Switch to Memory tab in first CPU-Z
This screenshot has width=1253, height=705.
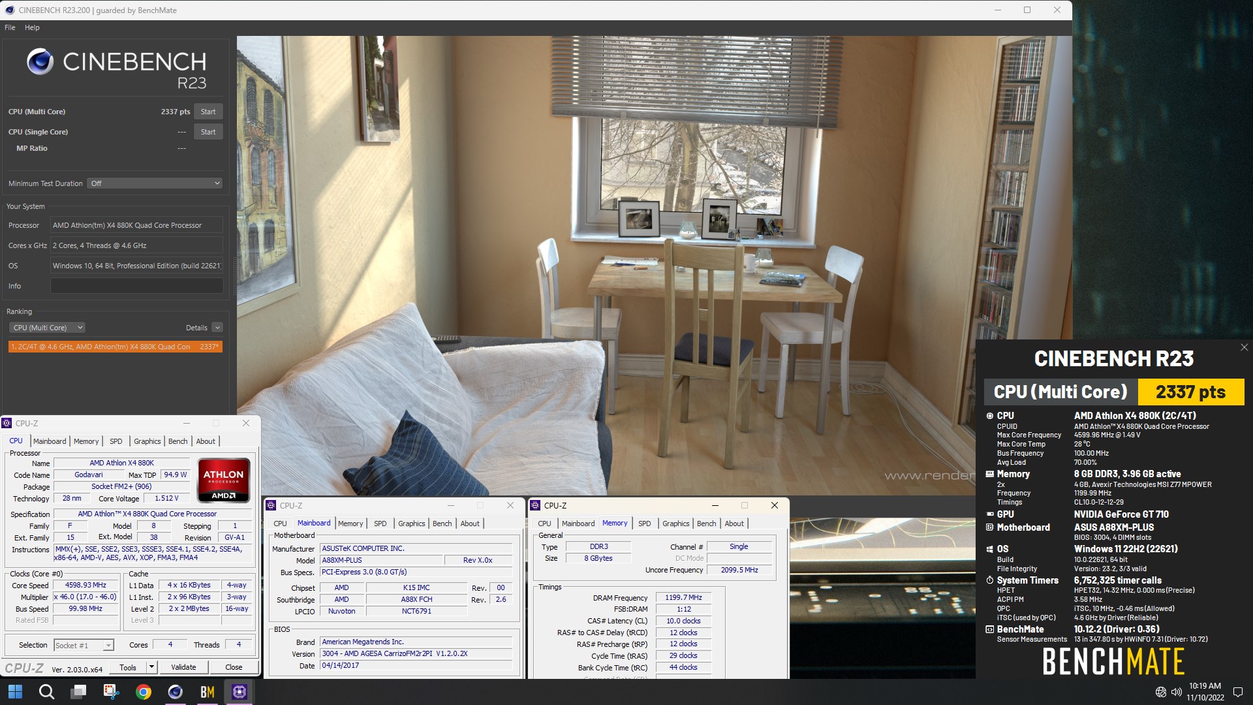pos(86,441)
